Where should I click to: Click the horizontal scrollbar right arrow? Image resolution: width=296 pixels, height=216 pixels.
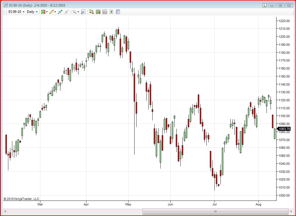pyautogui.click(x=291, y=211)
